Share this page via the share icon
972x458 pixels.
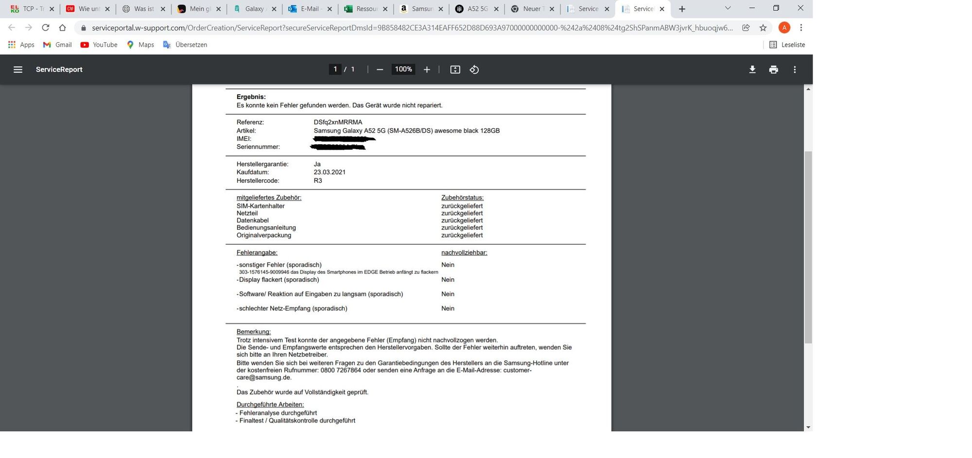coord(746,28)
